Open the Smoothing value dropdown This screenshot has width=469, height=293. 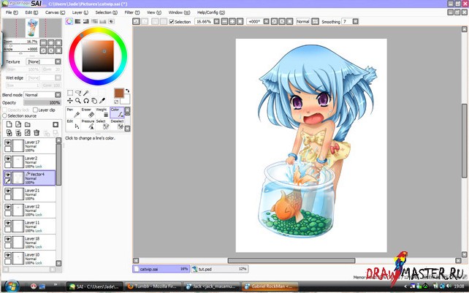(355, 21)
